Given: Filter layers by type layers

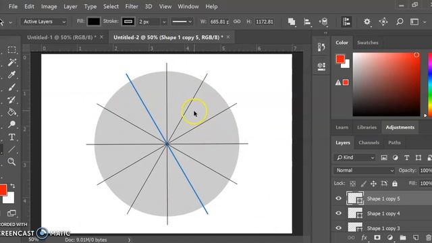Looking at the screenshot, I should click(407, 157).
